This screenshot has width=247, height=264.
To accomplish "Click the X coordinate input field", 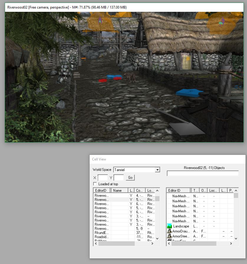I will [103, 178].
